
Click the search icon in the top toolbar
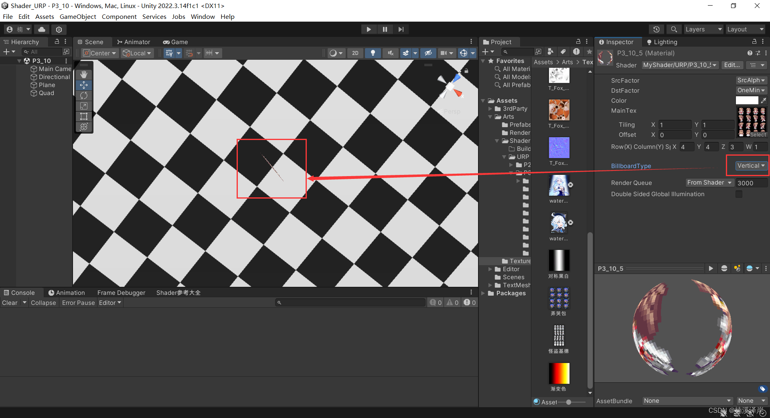pyautogui.click(x=673, y=29)
